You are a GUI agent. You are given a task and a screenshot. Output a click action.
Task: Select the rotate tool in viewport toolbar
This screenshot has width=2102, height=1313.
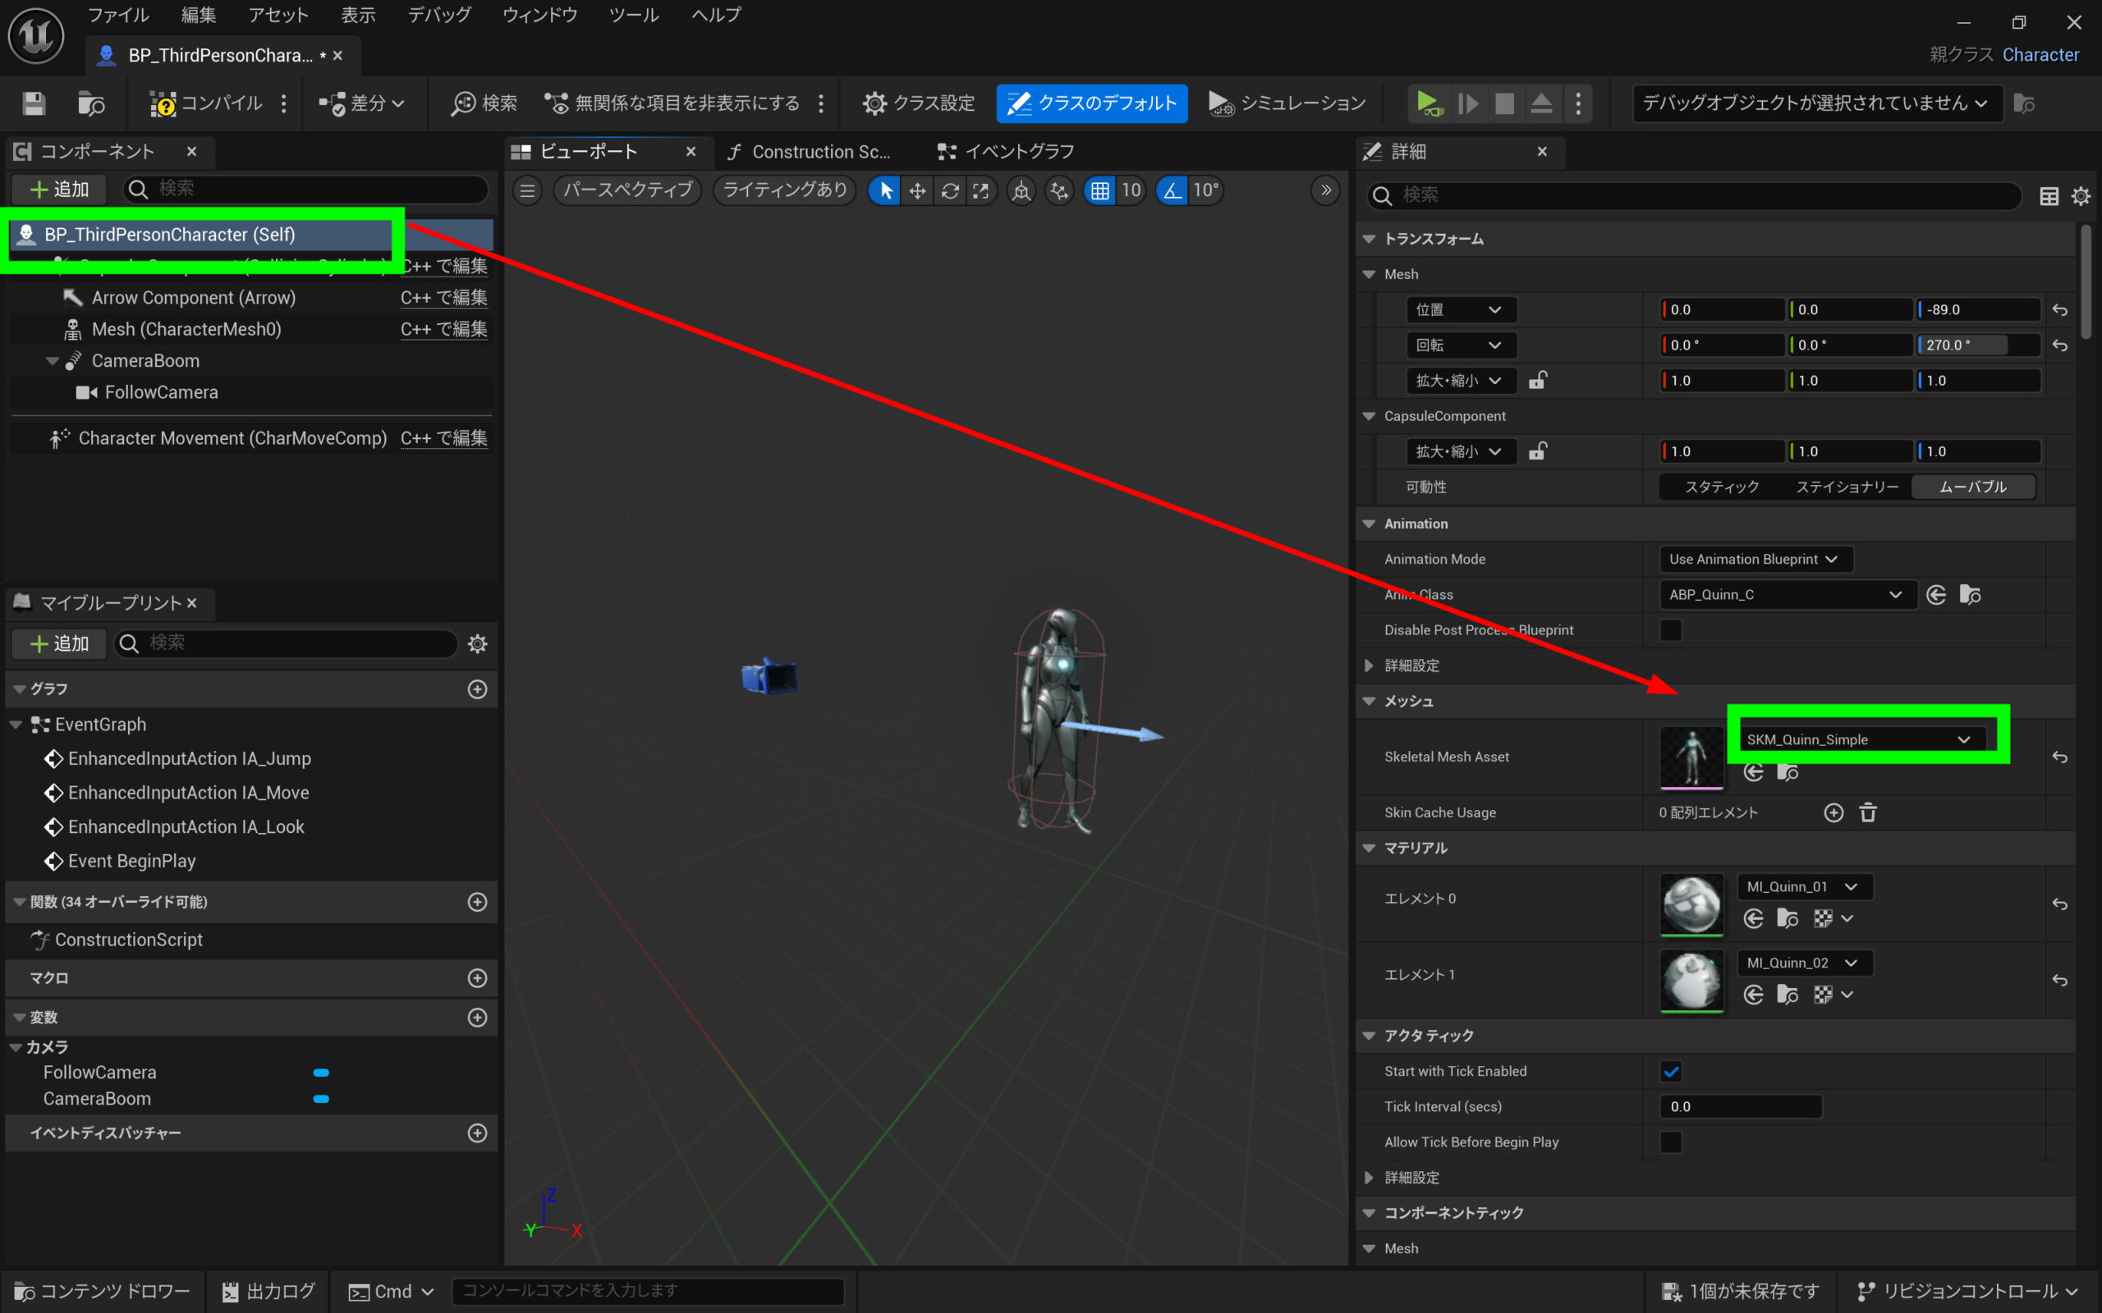(x=949, y=190)
